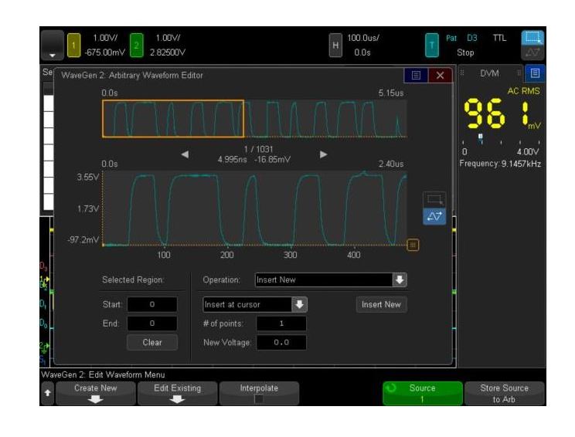Step to next waveform point arrow

pos(324,154)
